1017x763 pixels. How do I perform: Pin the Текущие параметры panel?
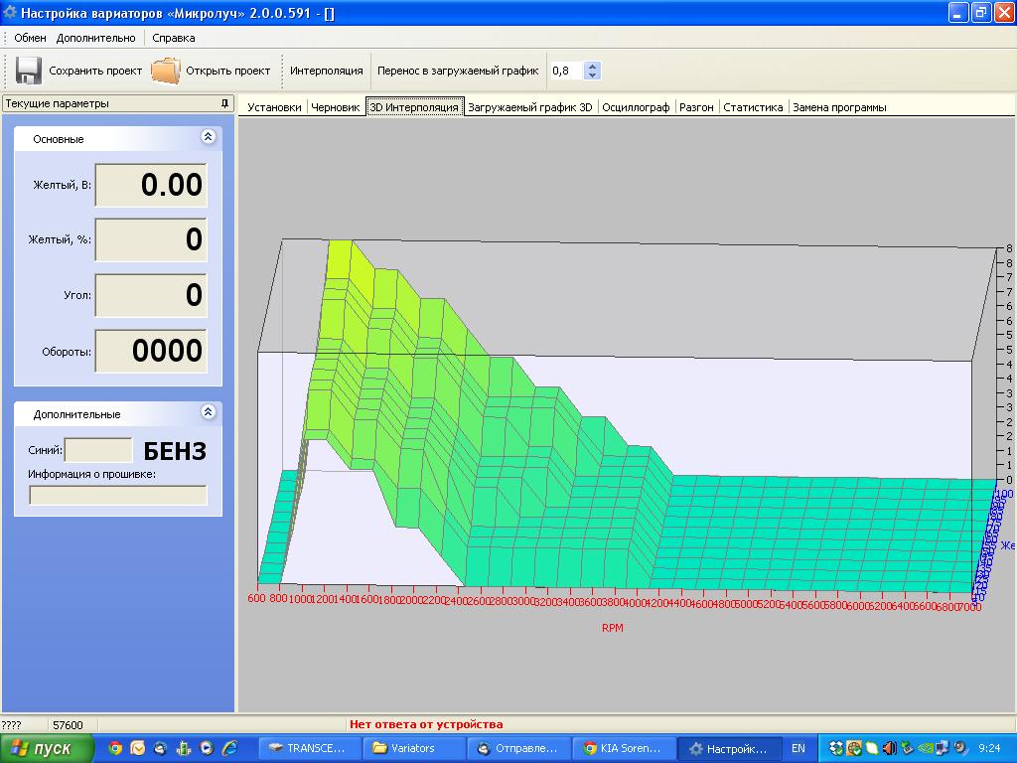tap(224, 103)
